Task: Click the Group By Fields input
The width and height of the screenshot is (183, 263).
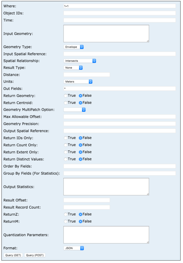Action: 119,173
